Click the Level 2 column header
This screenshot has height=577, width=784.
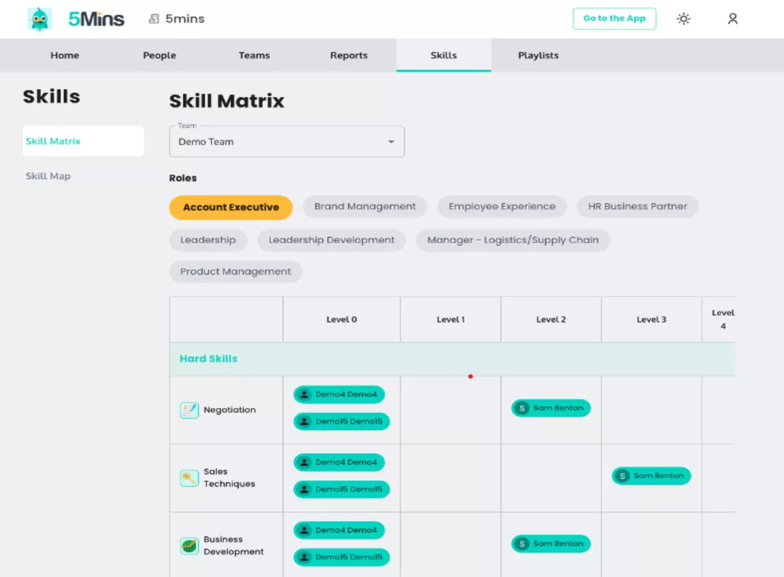tap(551, 320)
